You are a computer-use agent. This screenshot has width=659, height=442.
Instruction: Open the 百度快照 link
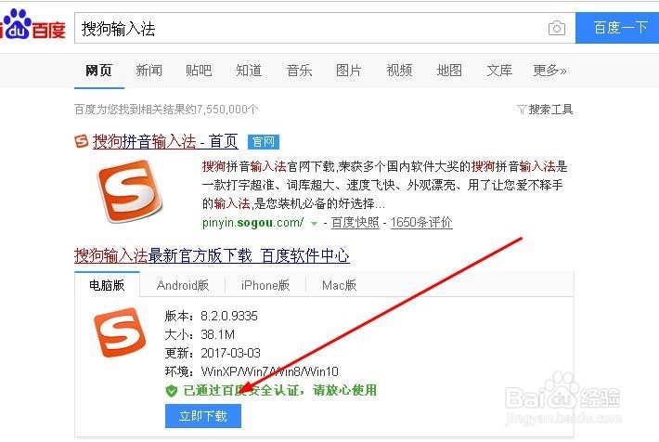point(355,223)
